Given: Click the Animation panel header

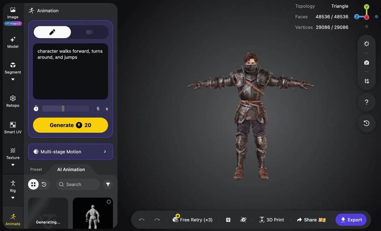Looking at the screenshot, I should coord(44,11).
